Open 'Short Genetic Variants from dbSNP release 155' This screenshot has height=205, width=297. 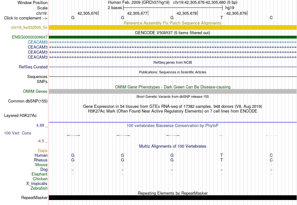[173, 97]
